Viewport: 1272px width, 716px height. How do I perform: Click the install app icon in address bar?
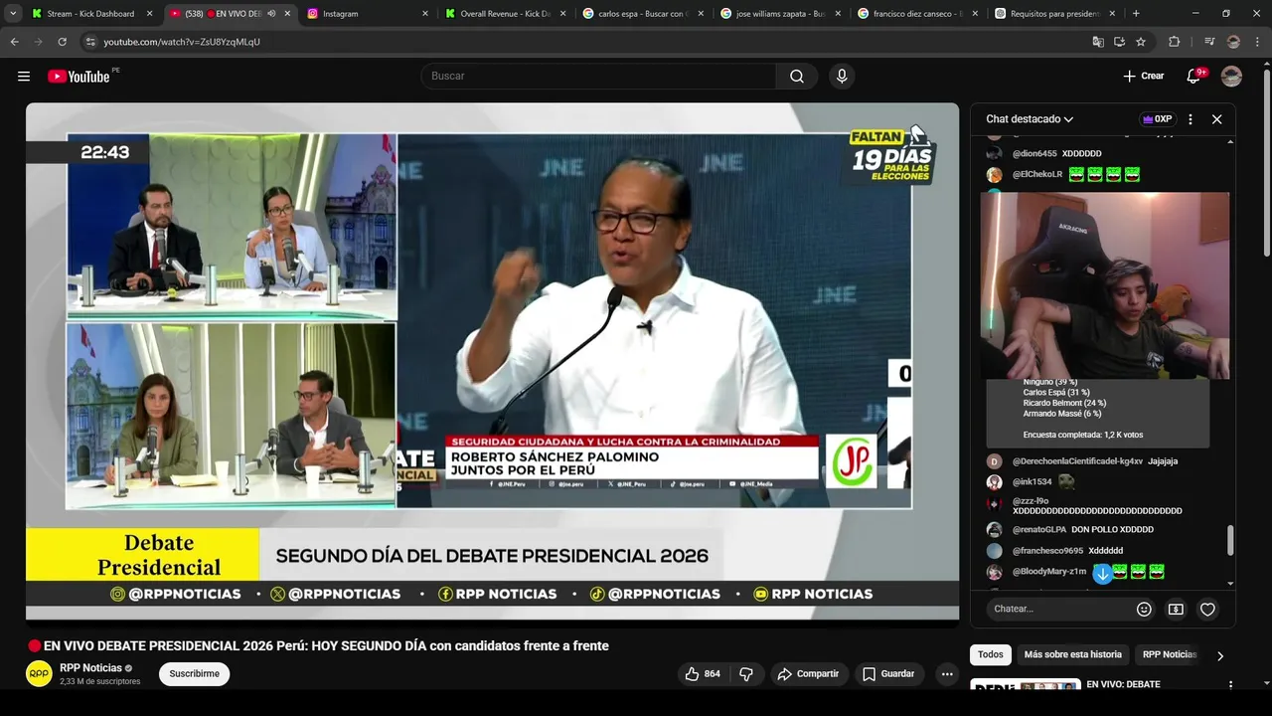click(1120, 42)
